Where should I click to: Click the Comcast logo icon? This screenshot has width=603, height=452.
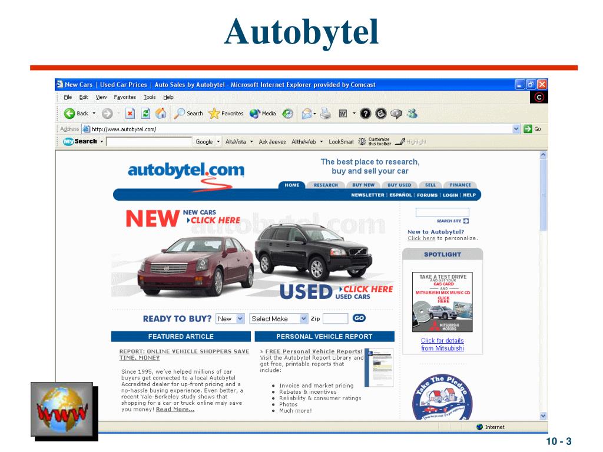click(x=539, y=97)
